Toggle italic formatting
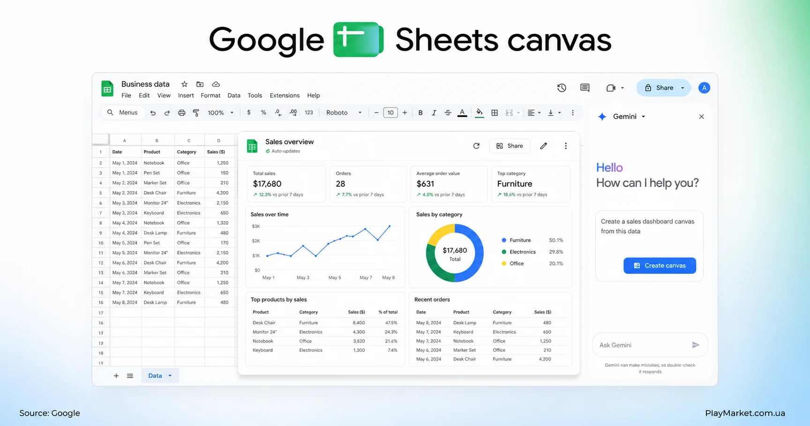810x426 pixels. [434, 113]
